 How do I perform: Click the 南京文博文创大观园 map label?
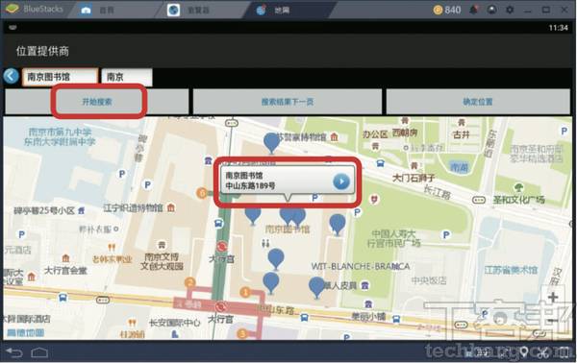(x=162, y=261)
